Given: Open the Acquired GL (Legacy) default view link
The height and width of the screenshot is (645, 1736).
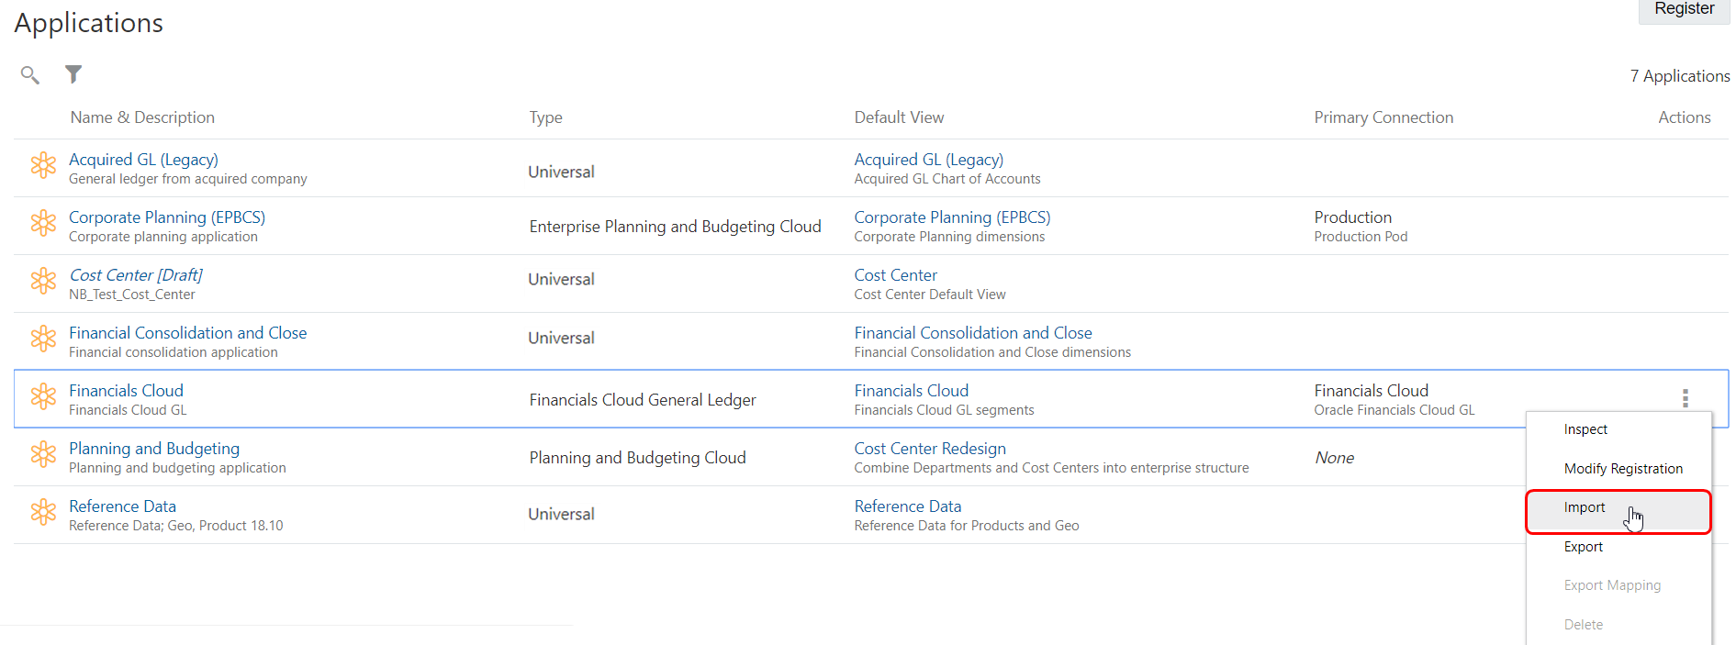Looking at the screenshot, I should point(928,160).
